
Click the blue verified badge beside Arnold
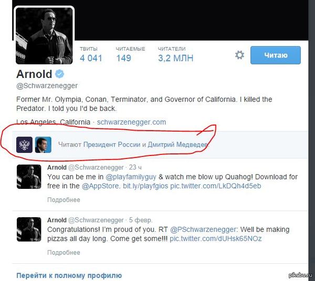click(x=60, y=74)
